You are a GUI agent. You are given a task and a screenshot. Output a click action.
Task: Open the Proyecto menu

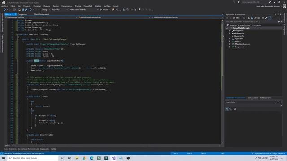pos(27,6)
